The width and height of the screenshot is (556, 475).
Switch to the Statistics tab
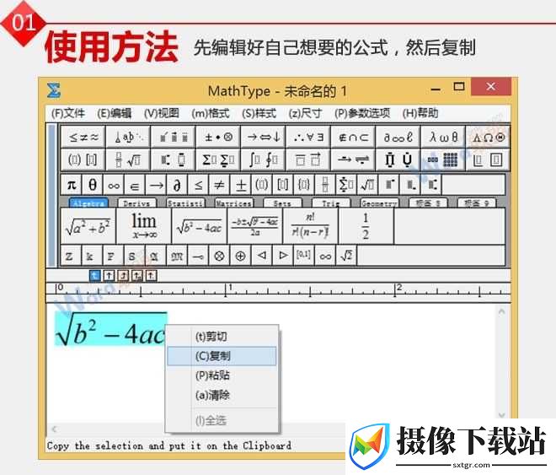185,203
